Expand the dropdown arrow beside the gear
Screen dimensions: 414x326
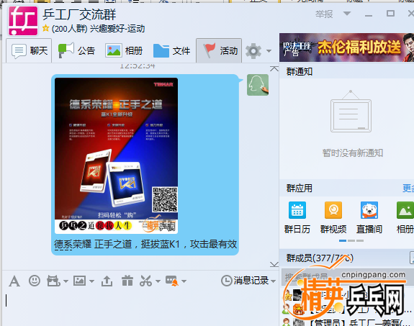(269, 51)
